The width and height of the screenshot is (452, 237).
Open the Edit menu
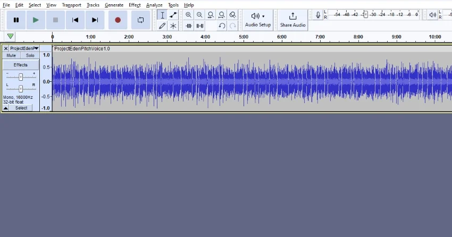tap(19, 5)
